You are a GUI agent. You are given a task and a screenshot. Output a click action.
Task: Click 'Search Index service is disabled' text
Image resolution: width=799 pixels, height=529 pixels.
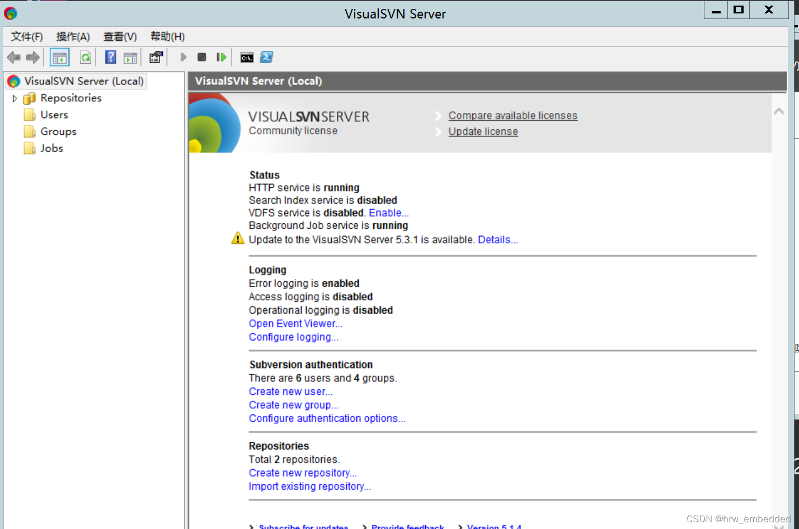click(323, 200)
